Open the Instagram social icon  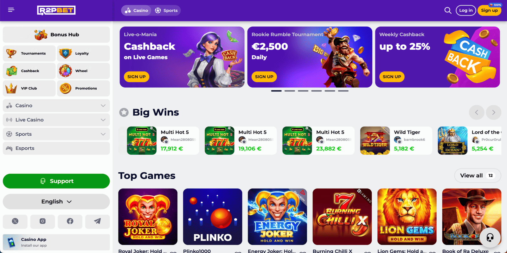pyautogui.click(x=42, y=221)
